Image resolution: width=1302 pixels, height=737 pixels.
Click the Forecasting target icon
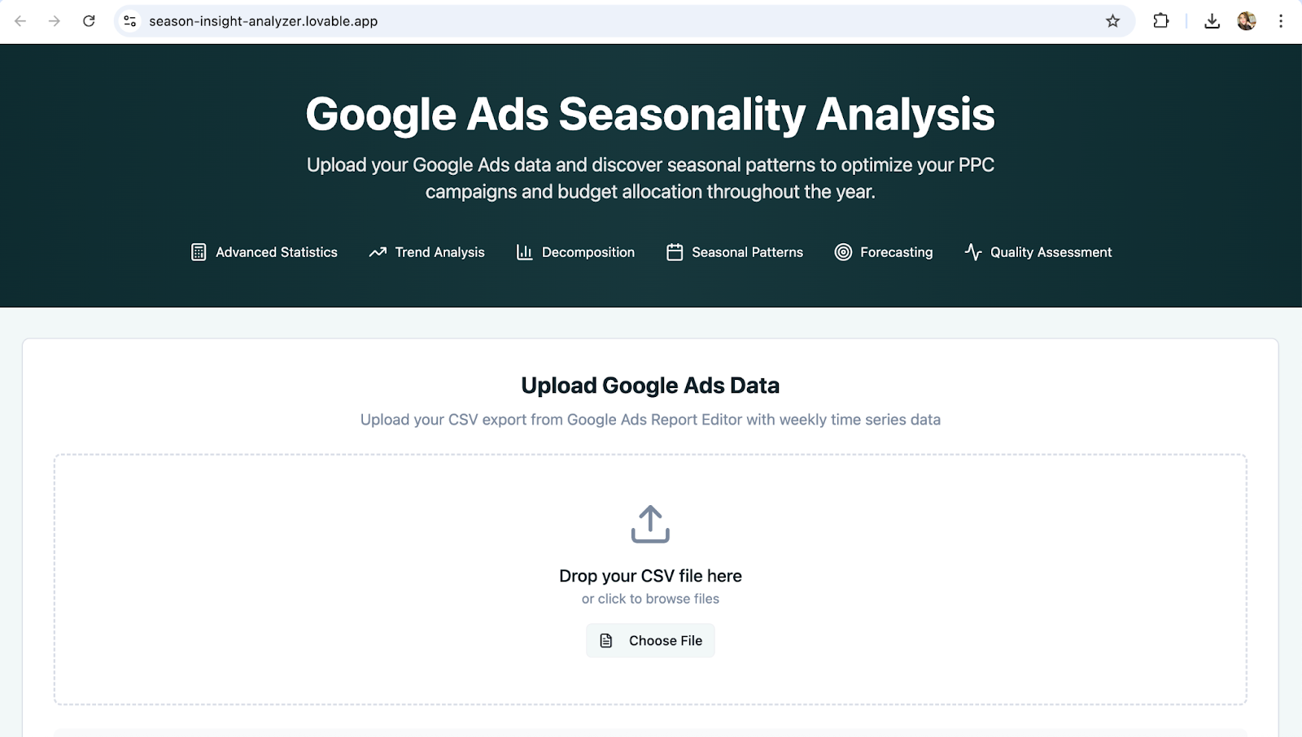pyautogui.click(x=843, y=252)
